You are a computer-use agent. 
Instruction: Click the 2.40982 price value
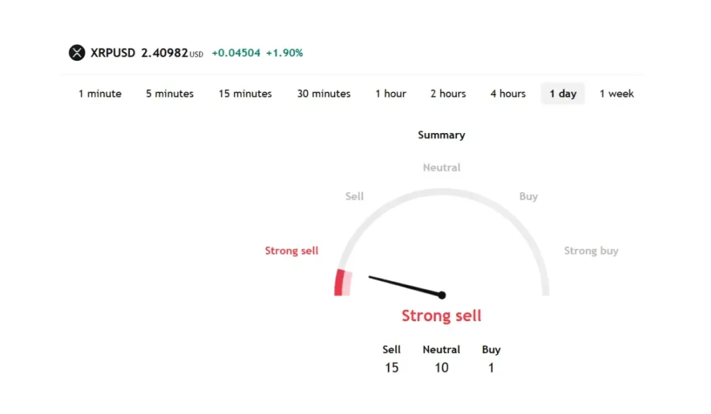[165, 53]
